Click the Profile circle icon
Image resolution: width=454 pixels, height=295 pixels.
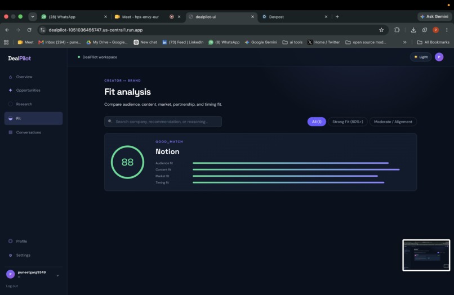pyautogui.click(x=11, y=241)
